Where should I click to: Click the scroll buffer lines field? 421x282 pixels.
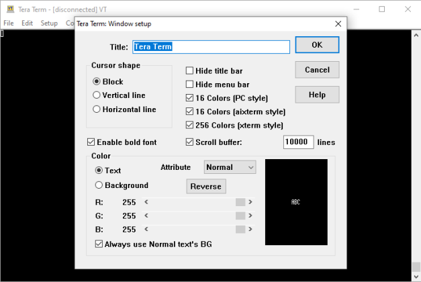(298, 142)
